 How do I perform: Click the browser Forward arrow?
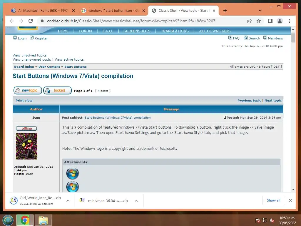tap(21, 21)
